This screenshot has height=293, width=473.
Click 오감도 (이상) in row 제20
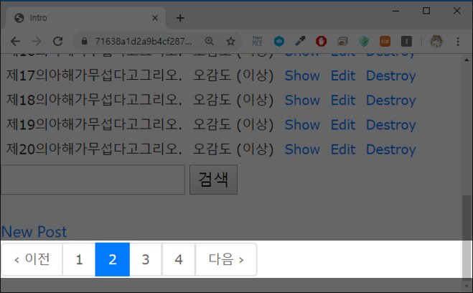pyautogui.click(x=233, y=149)
